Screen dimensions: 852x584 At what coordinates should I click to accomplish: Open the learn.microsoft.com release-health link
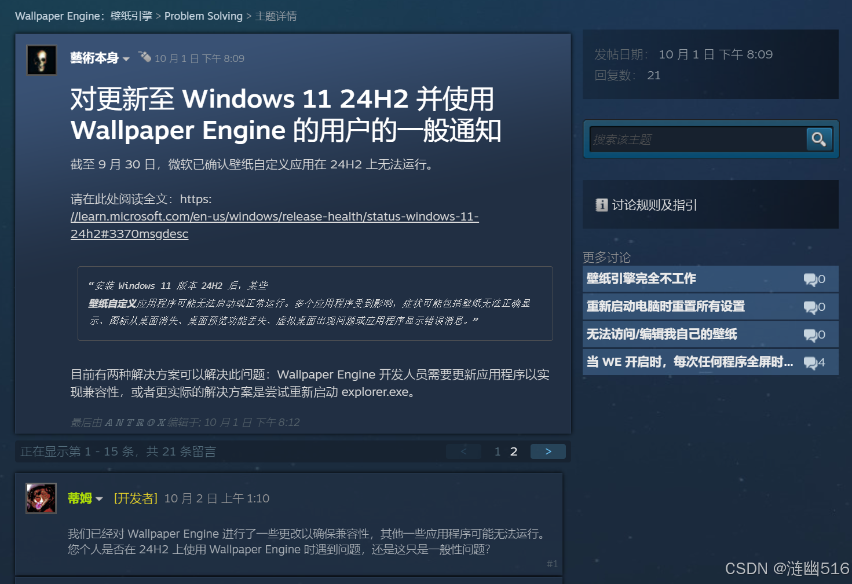275,225
